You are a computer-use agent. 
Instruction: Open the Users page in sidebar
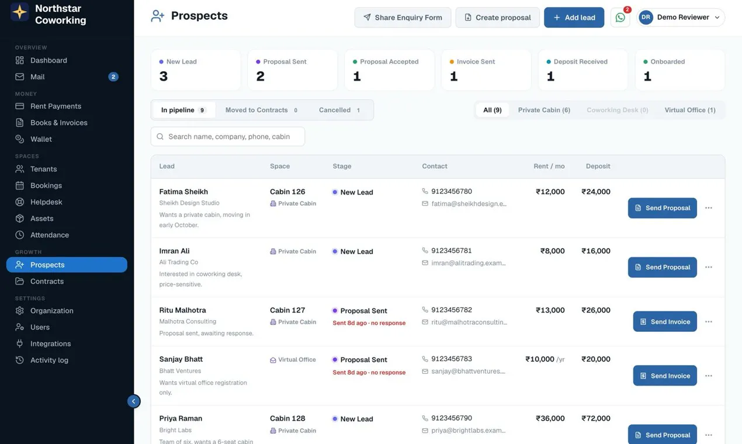[67, 327]
